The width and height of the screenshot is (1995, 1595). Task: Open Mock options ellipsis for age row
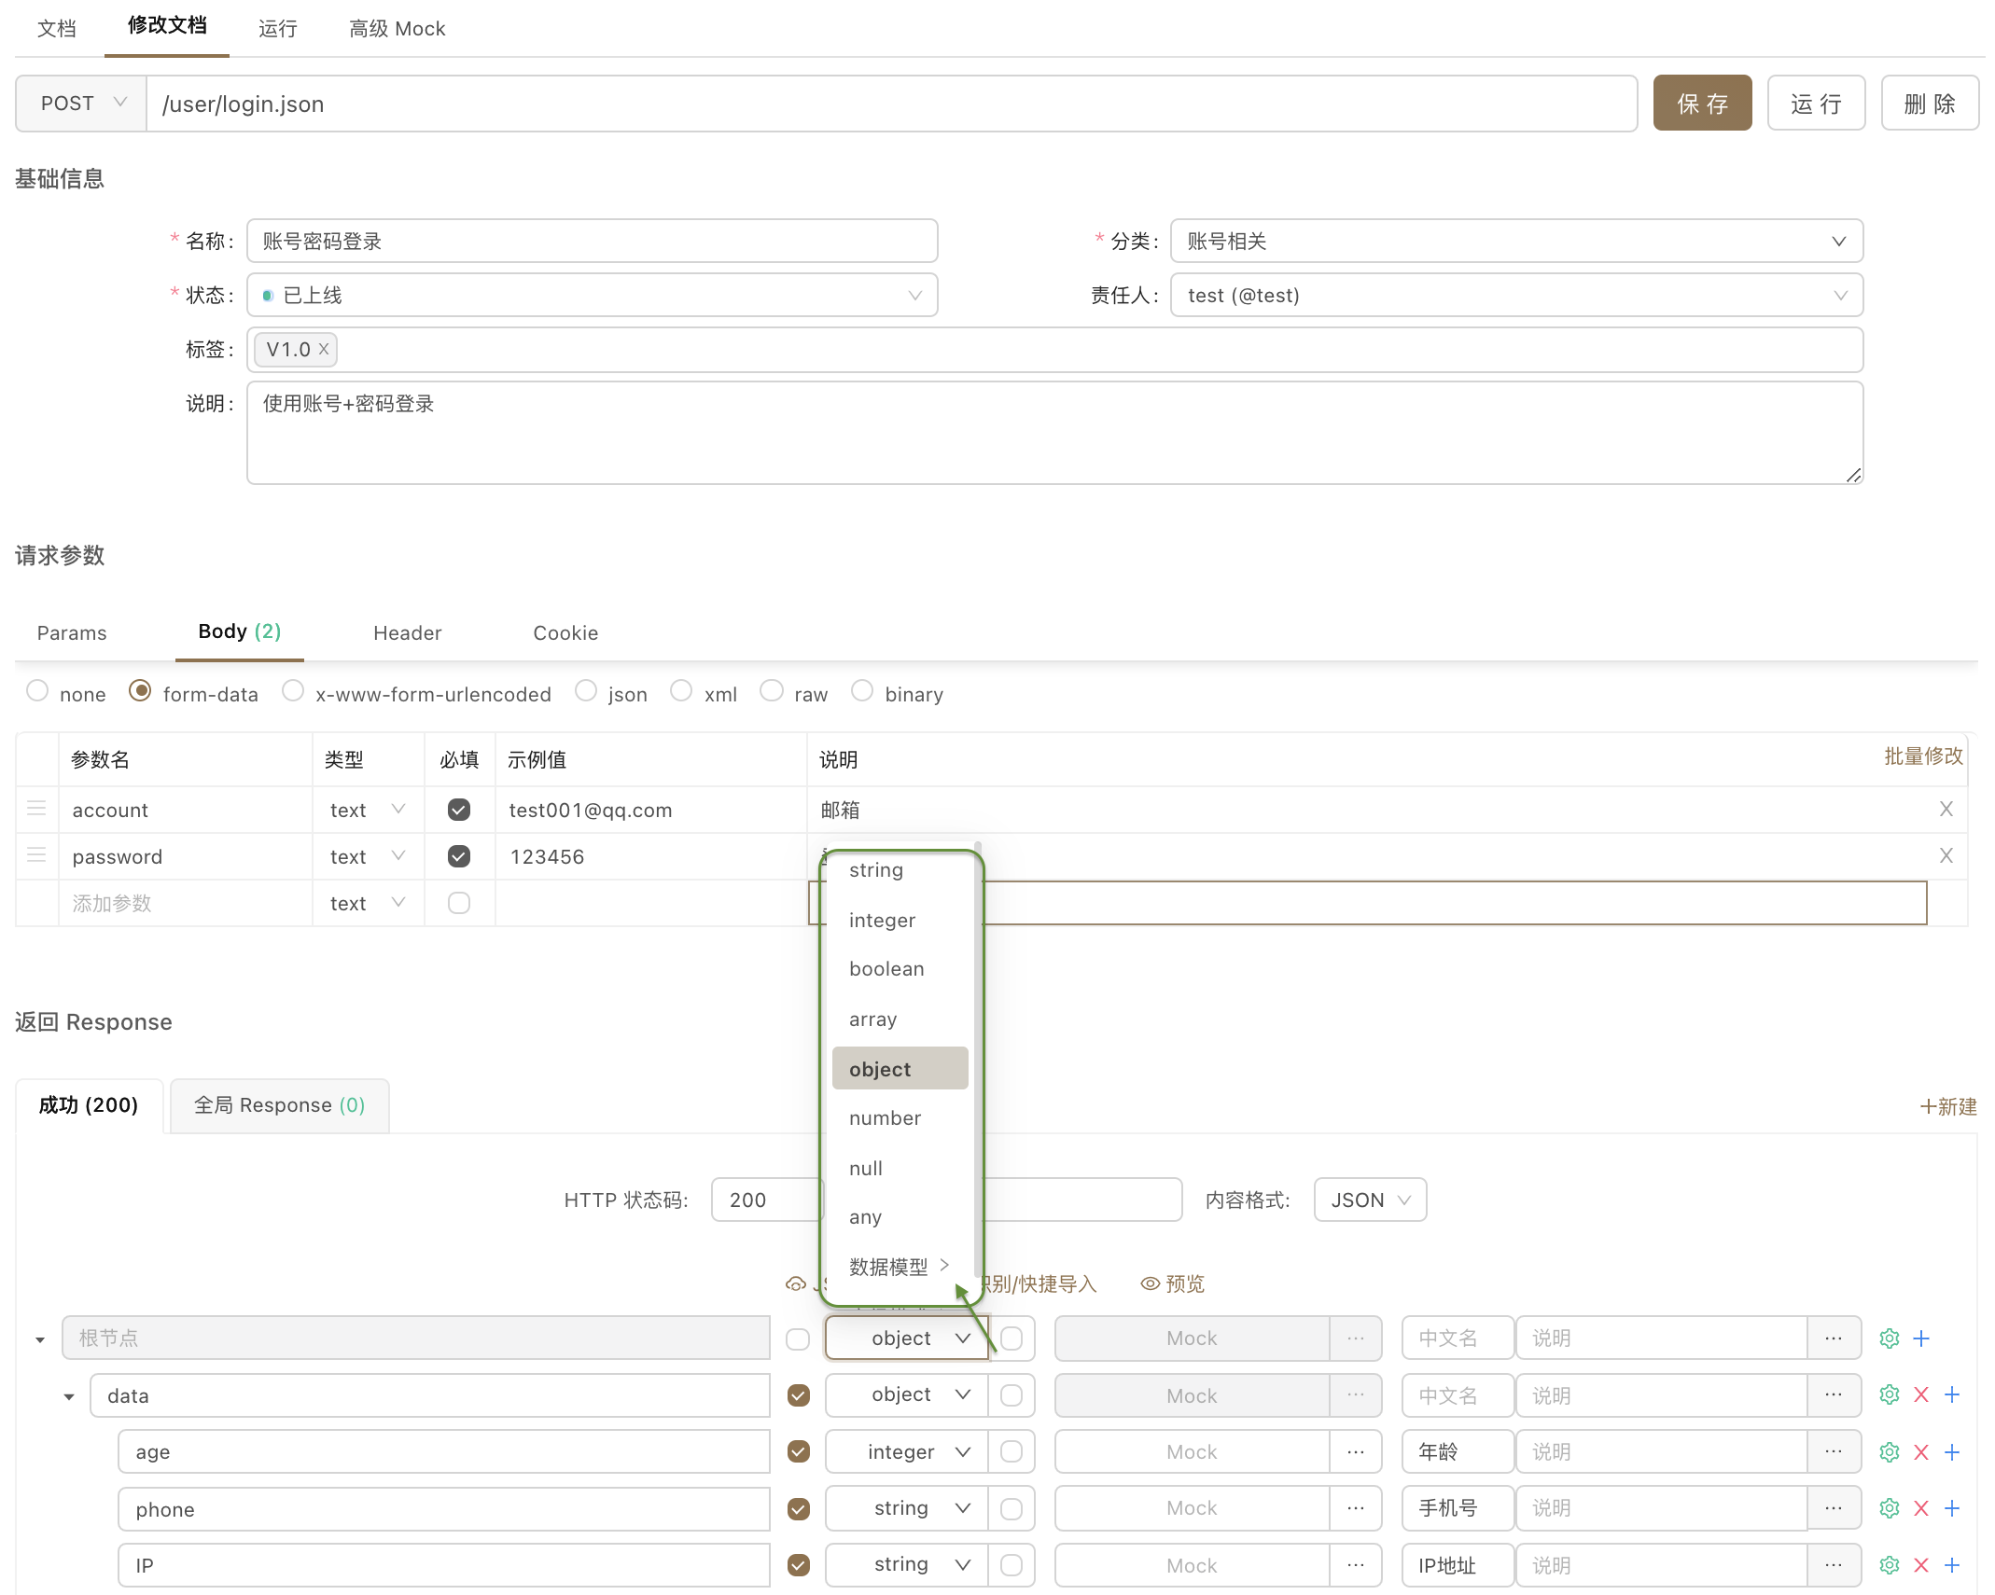(x=1355, y=1452)
